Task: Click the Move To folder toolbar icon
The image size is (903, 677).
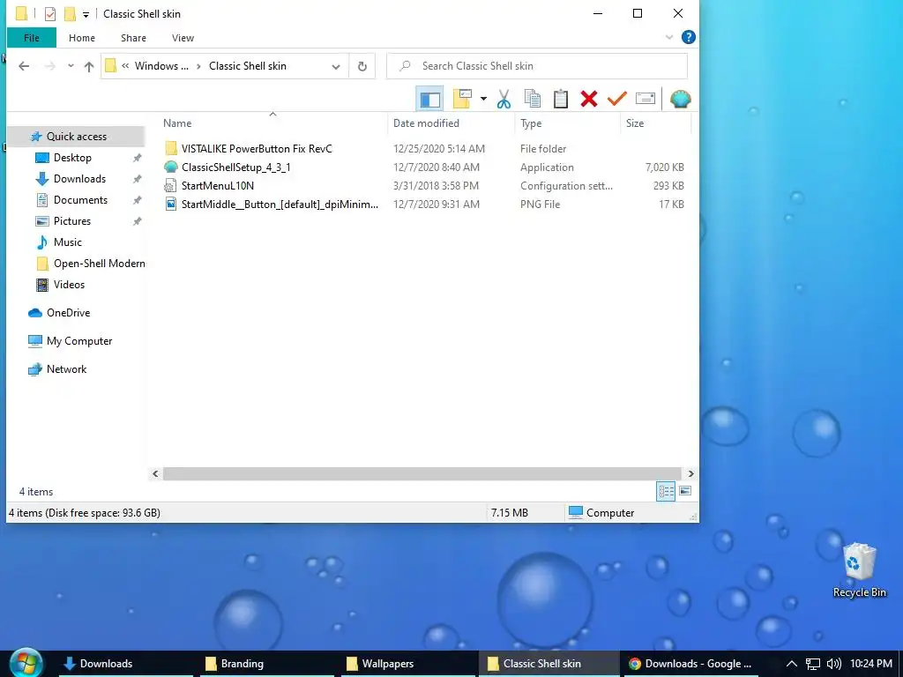Action: pos(462,99)
